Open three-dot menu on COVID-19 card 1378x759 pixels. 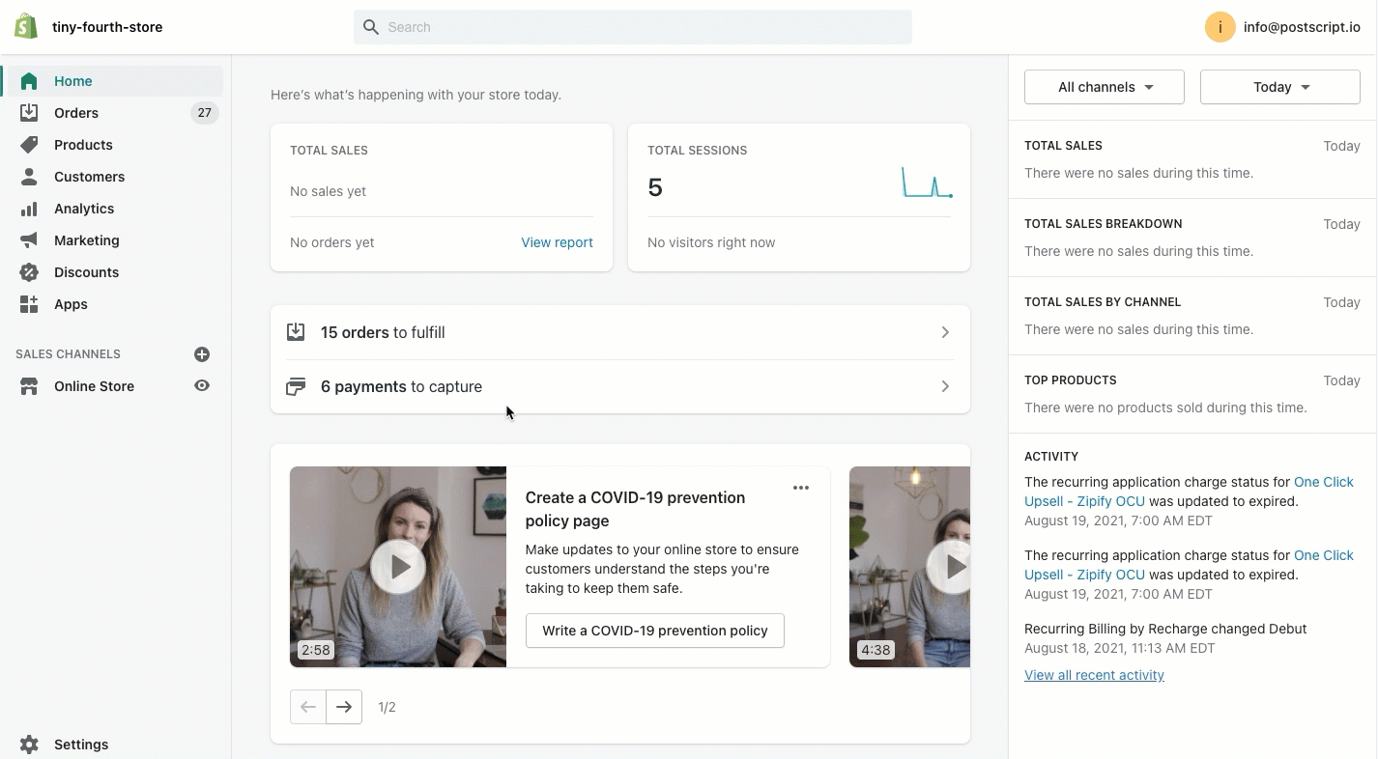801,488
